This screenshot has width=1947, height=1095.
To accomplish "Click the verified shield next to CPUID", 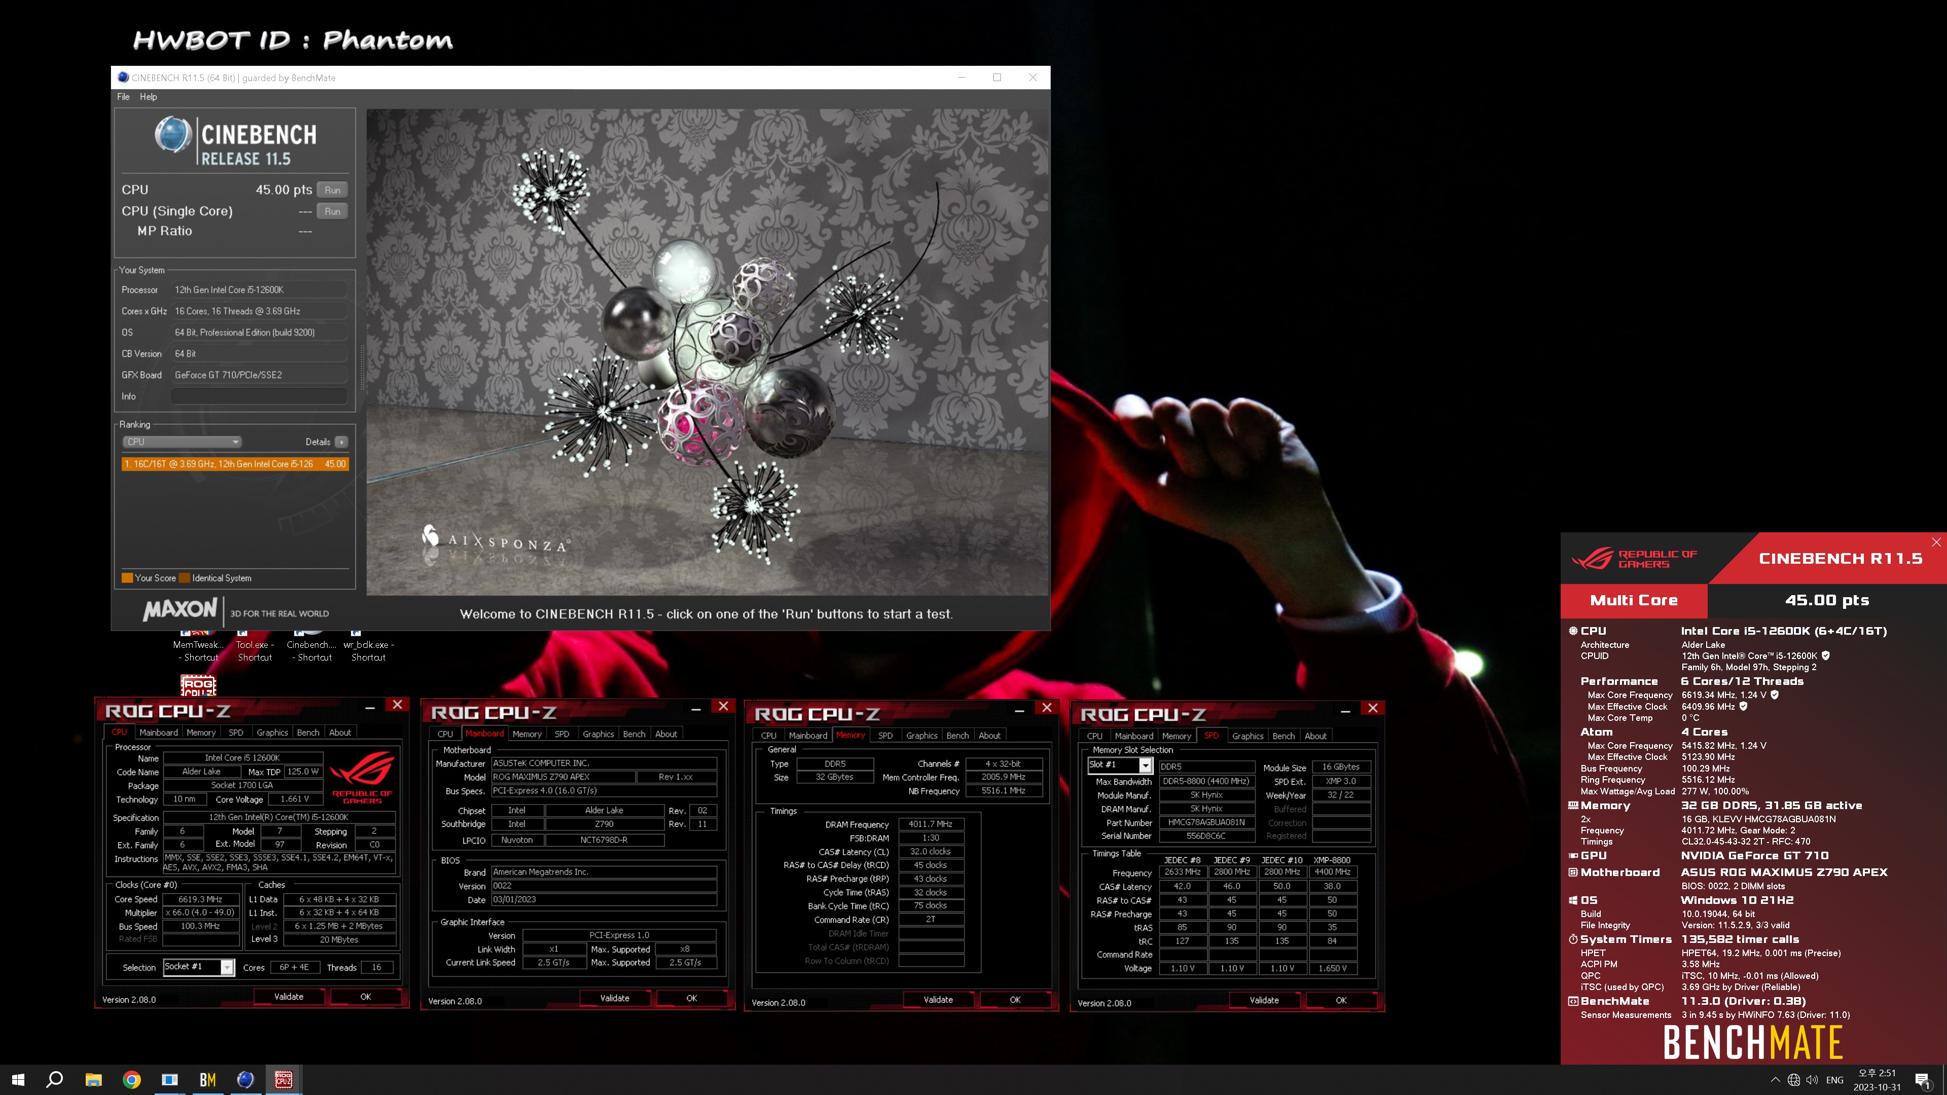I will click(1825, 656).
